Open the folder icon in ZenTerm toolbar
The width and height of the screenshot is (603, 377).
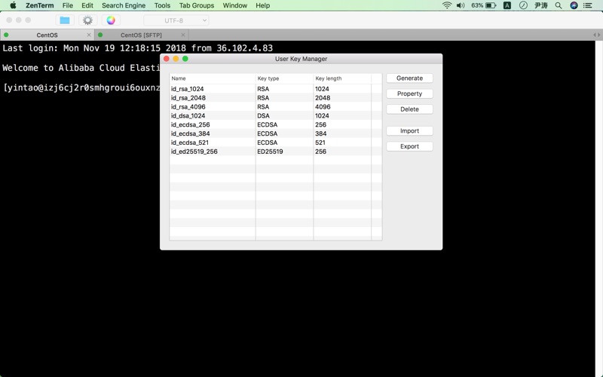65,20
